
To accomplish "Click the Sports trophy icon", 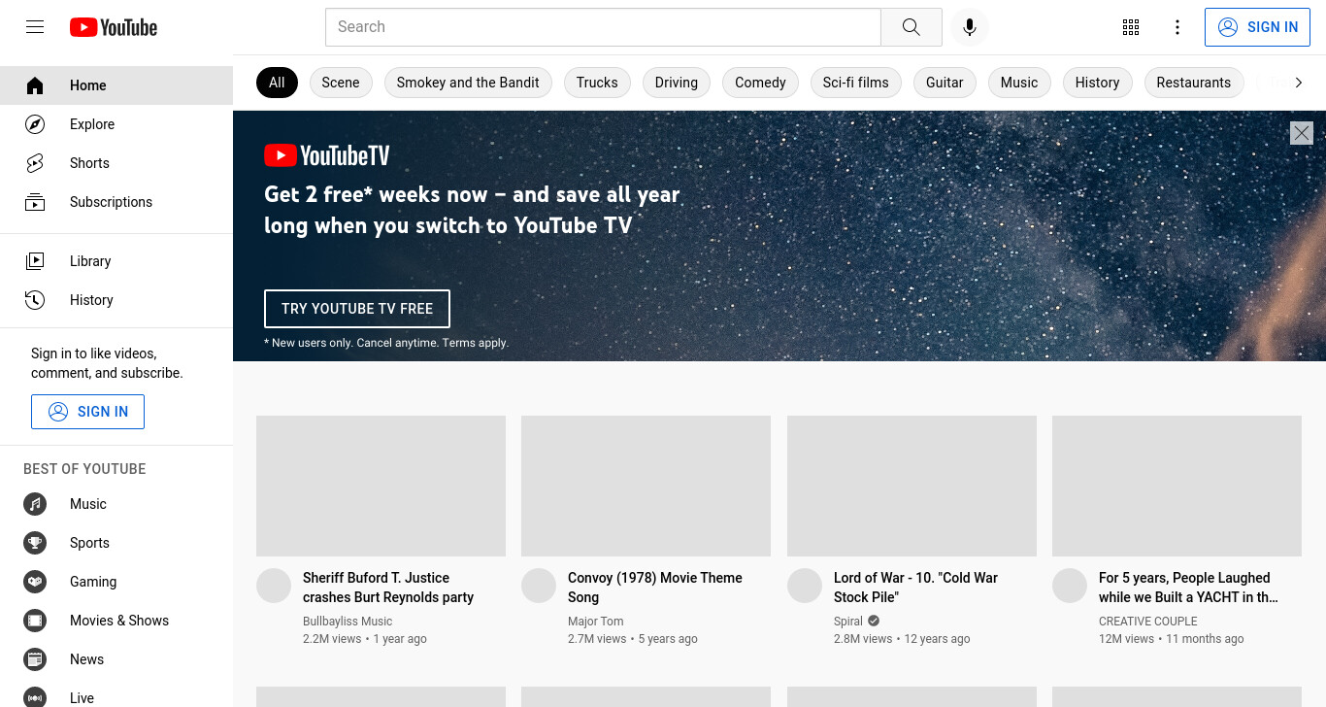I will [35, 543].
